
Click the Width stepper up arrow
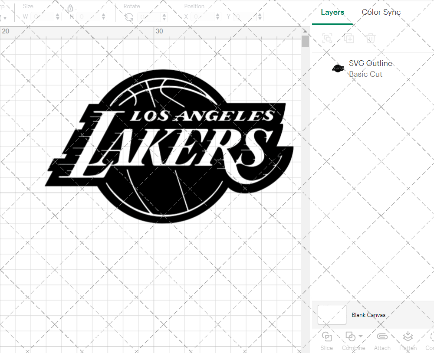[x=57, y=14]
